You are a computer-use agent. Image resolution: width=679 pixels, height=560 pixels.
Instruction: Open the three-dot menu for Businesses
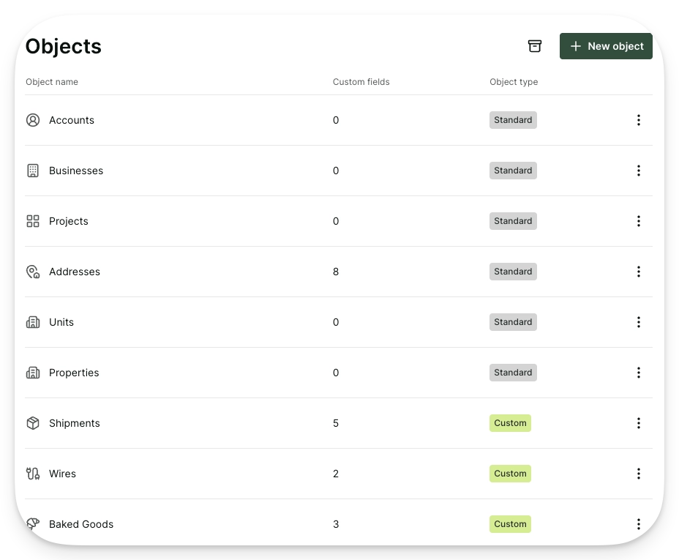[x=638, y=171]
